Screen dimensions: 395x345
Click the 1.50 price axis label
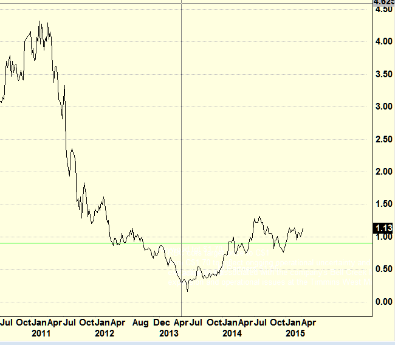384,204
